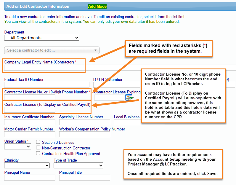236x185 pixels.
Task: Click the Non-Construction Contractor label
Action: 66,148
